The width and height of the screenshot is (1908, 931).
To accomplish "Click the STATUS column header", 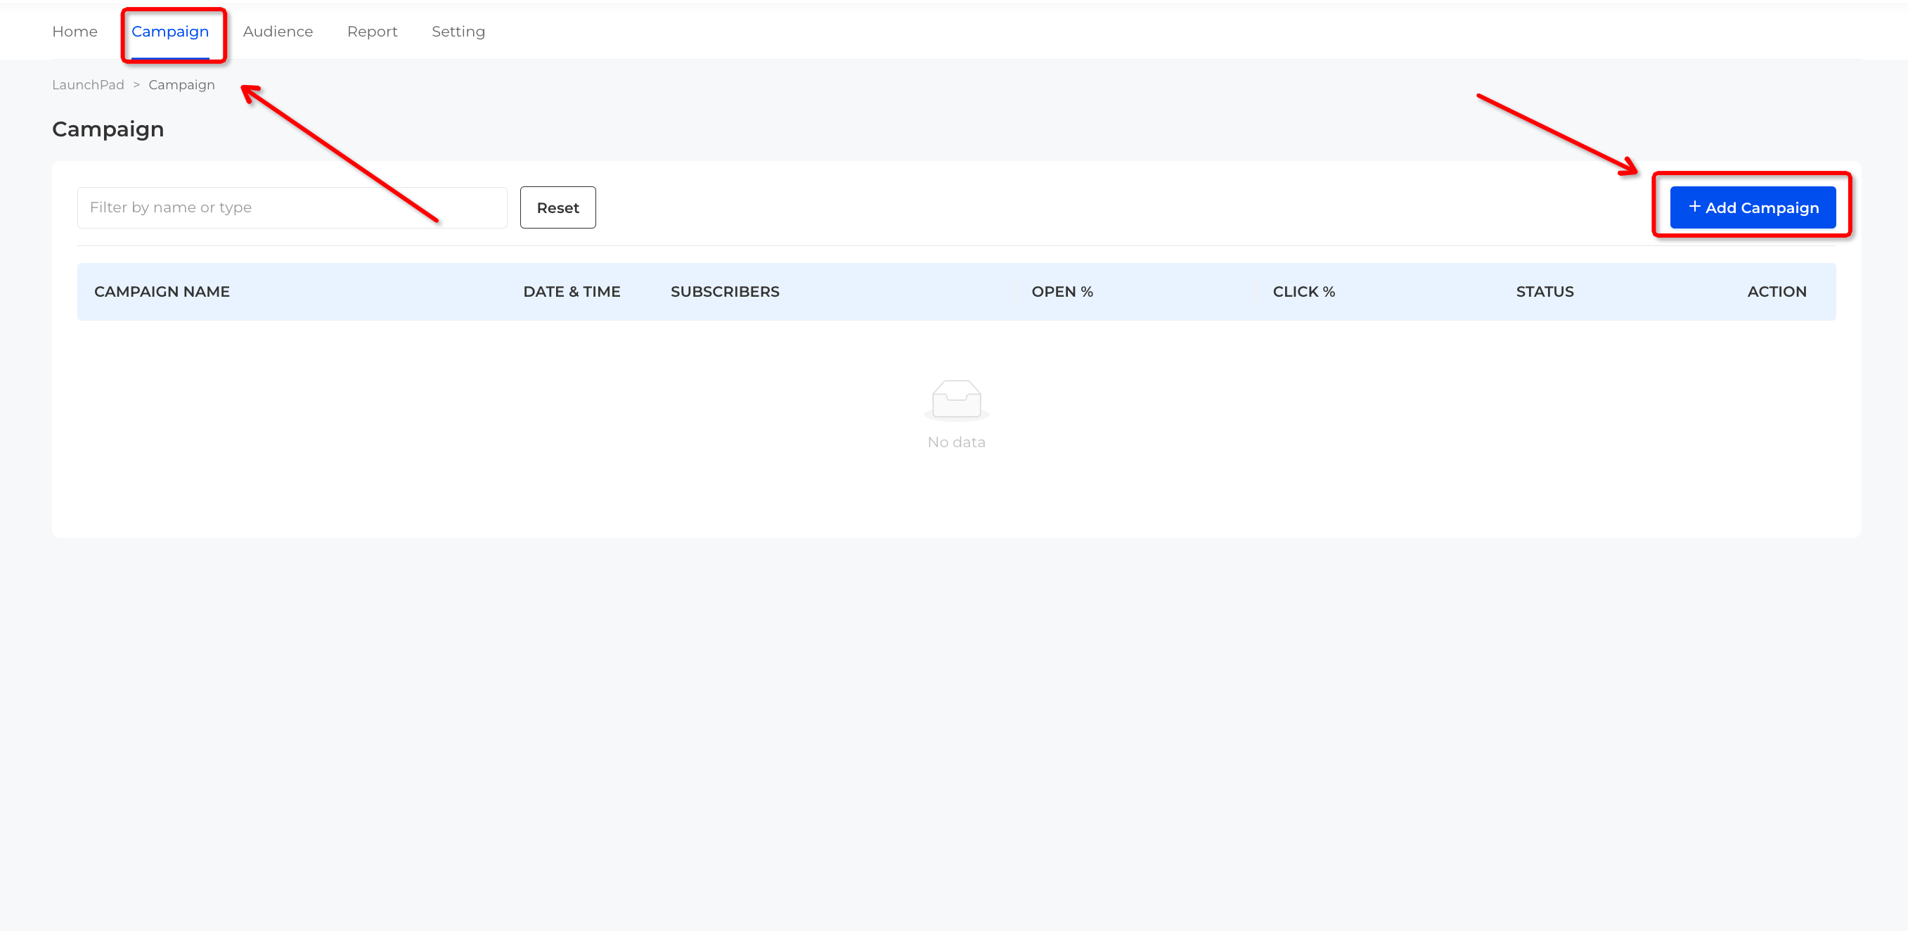I will point(1545,292).
